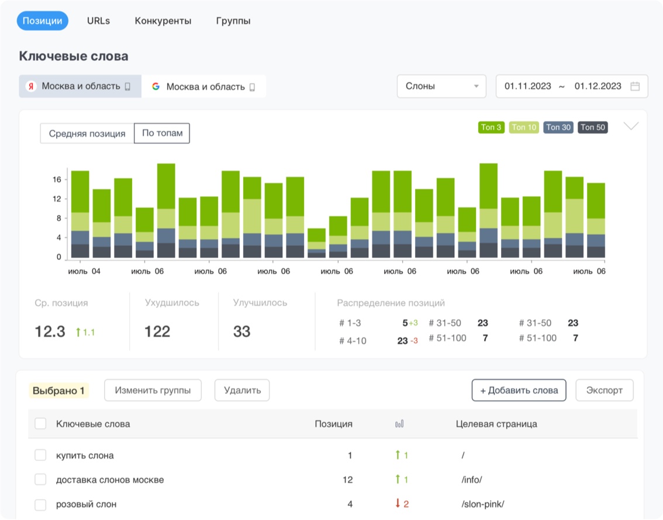The image size is (663, 520).
Task: Select all keywords with header checkbox
Action: [x=40, y=424]
